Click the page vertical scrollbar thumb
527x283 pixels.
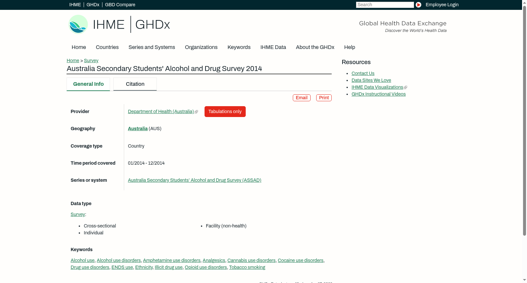click(524, 120)
